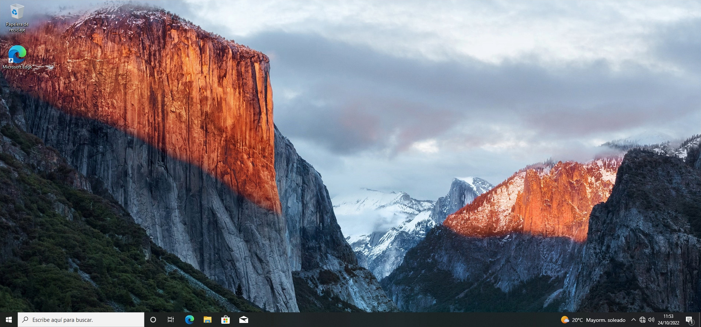Click the magnifier icon in the search box
The height and width of the screenshot is (327, 701).
pyautogui.click(x=25, y=320)
